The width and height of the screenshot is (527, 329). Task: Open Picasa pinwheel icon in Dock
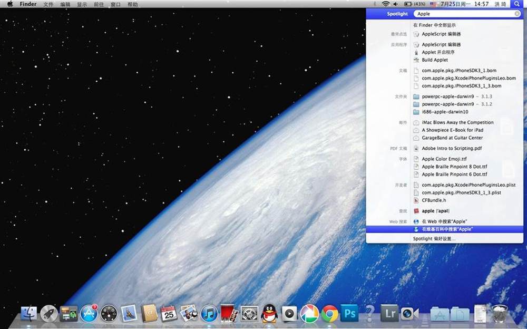point(309,314)
